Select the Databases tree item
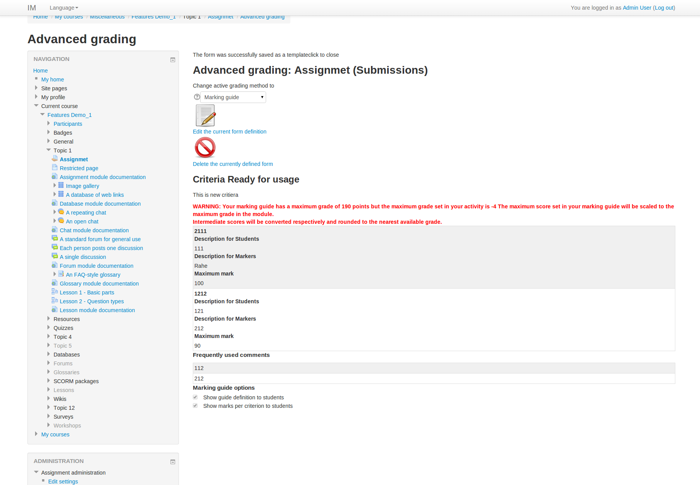The image size is (700, 485). click(x=67, y=355)
